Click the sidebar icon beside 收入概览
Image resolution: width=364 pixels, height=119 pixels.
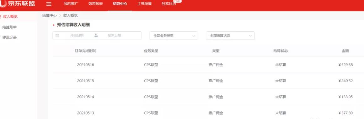(x=0, y=17)
